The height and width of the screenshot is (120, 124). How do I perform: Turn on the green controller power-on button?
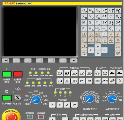coord(7,74)
